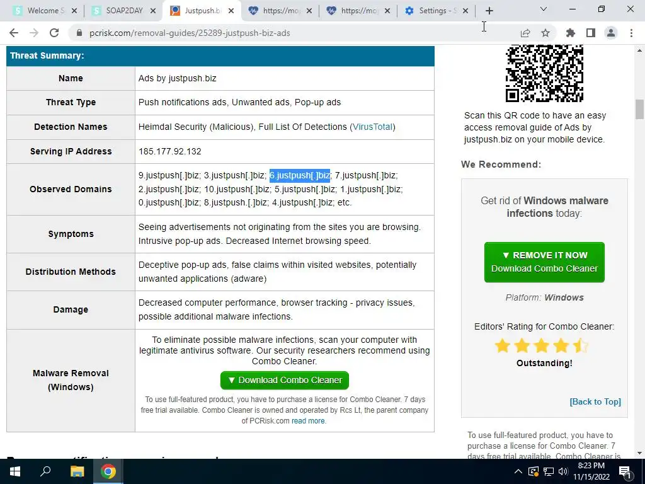Viewport: 645px width, 484px height.
Task: Open the volume speaker icon
Action: click(563, 471)
